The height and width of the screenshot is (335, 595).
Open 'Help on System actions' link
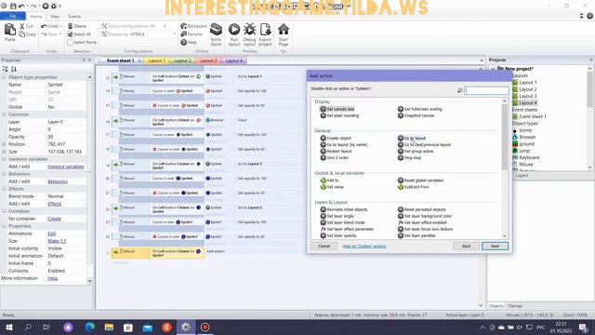coord(364,246)
